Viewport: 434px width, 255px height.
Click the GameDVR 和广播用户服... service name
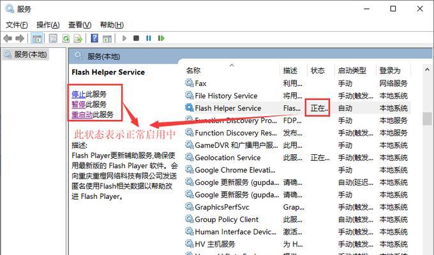point(236,145)
